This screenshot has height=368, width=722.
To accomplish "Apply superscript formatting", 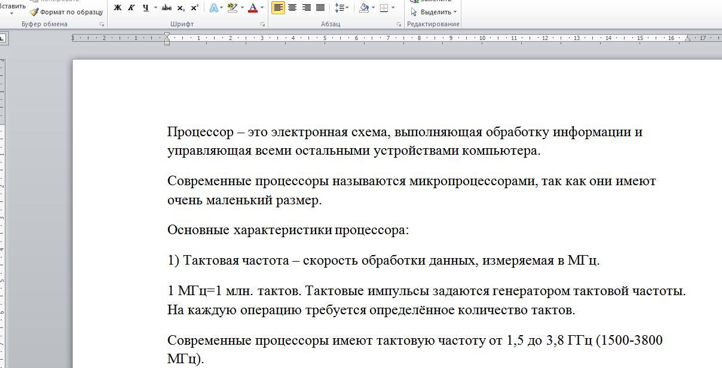I will [x=195, y=8].
